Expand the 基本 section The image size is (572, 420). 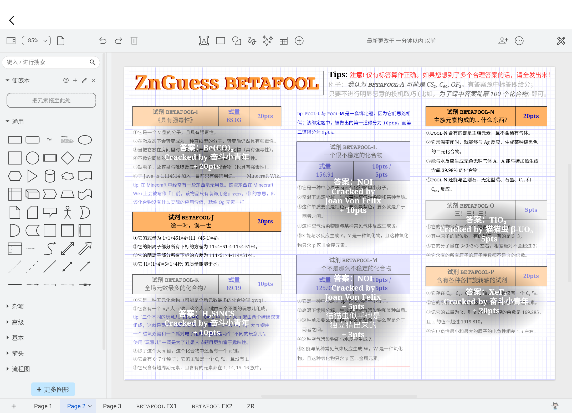15,338
